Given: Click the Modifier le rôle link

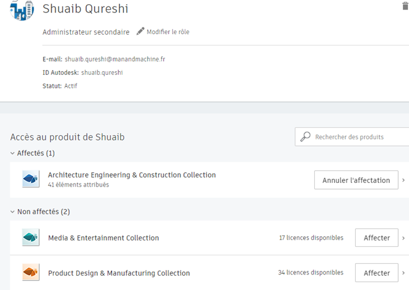Looking at the screenshot, I should click(168, 32).
